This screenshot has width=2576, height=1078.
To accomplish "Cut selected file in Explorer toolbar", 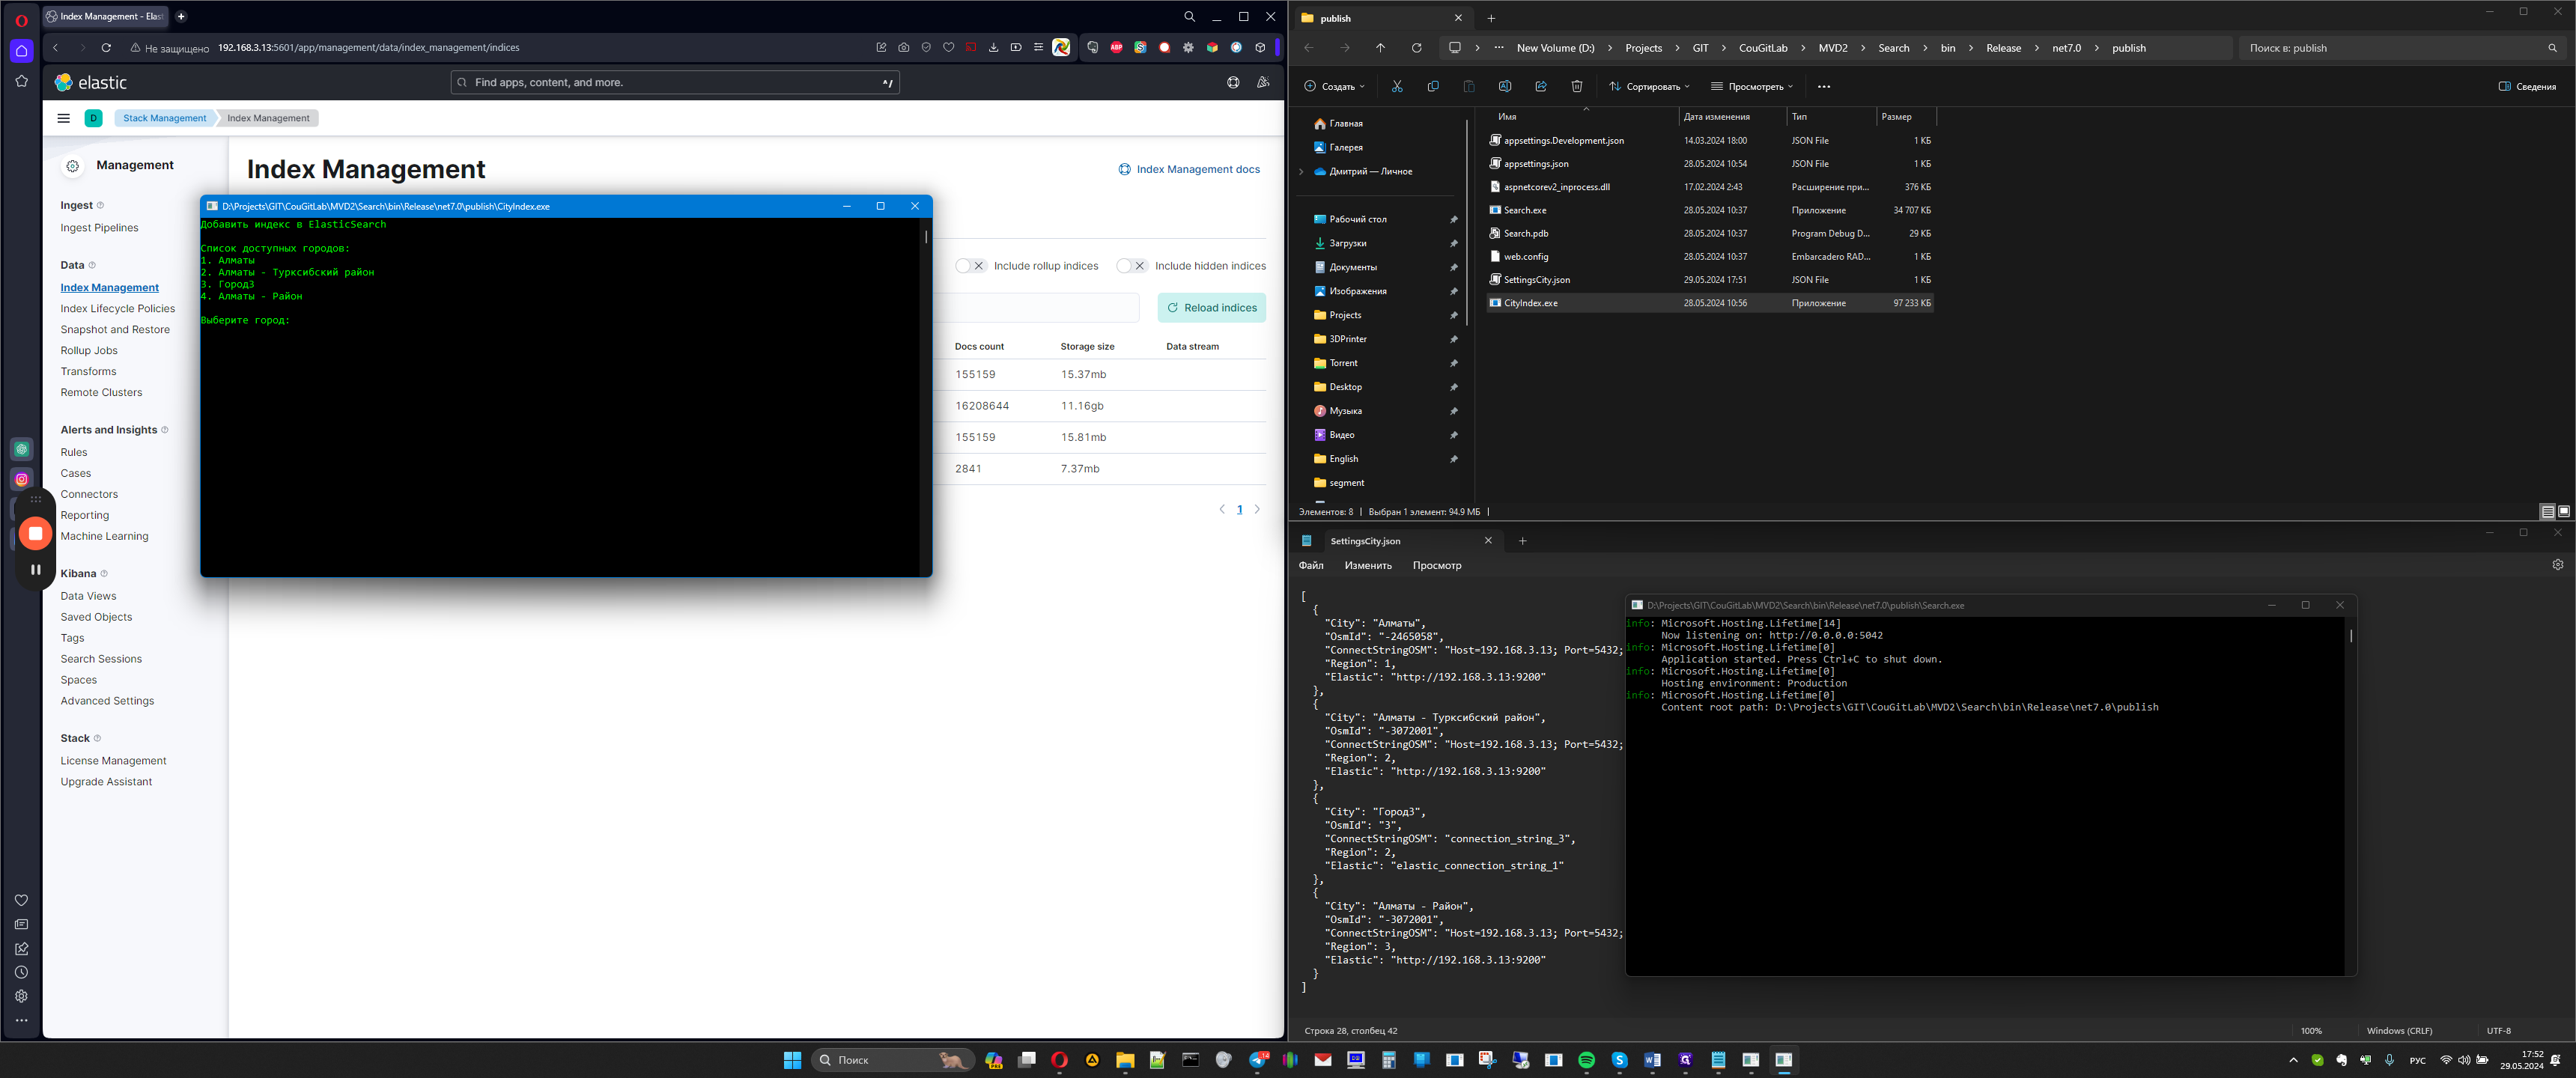I will click(1397, 86).
